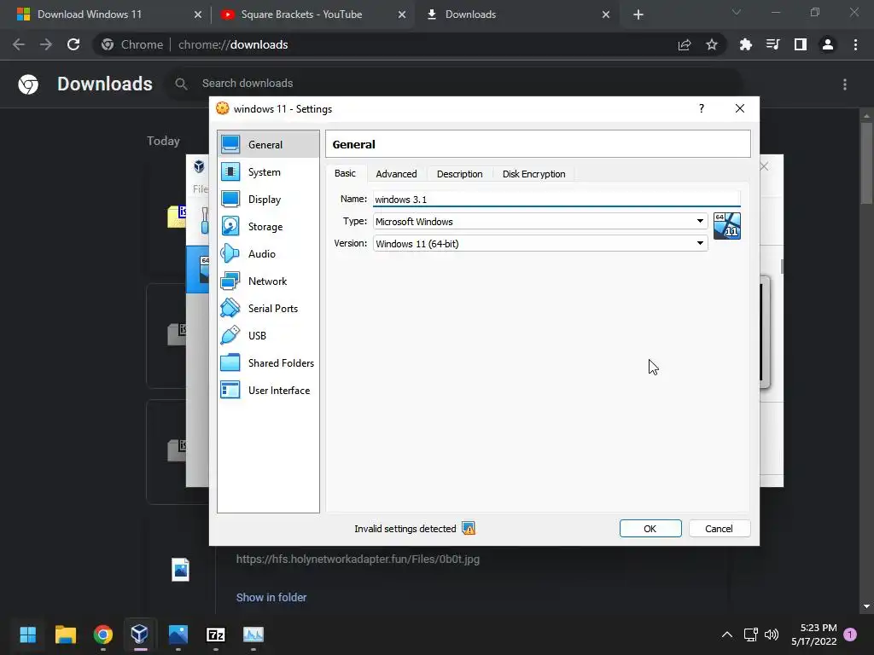Open the Network settings category
The width and height of the screenshot is (874, 655).
tap(268, 281)
